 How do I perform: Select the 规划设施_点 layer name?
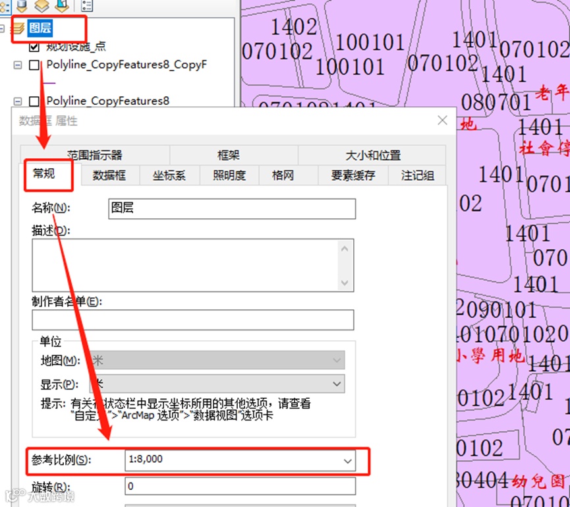click(76, 46)
